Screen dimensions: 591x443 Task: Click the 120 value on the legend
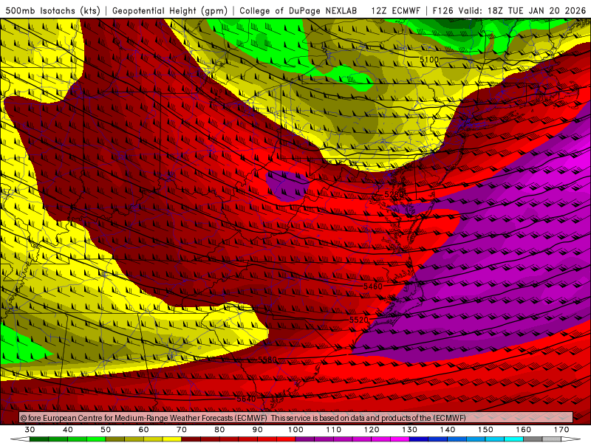tap(372, 430)
